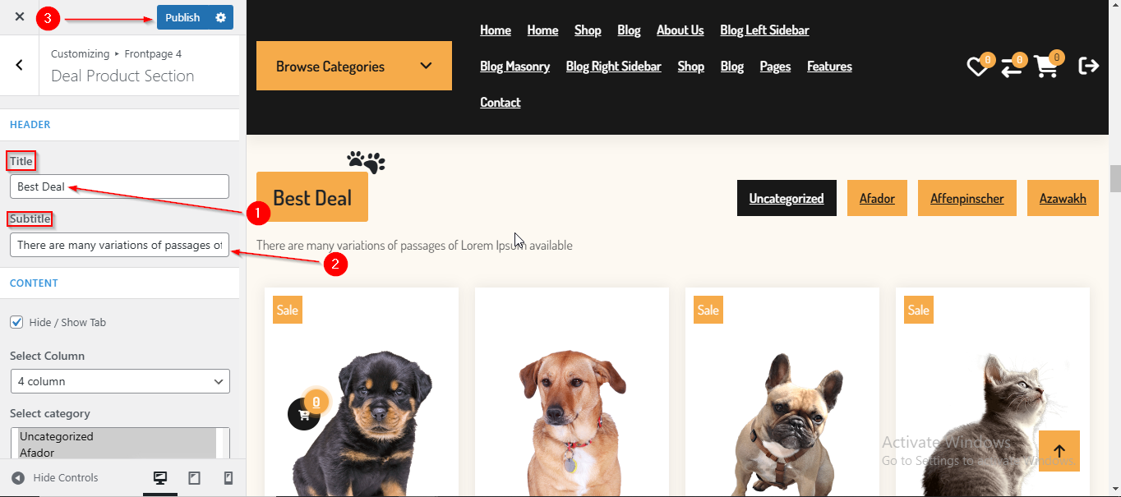Image resolution: width=1121 pixels, height=497 pixels.
Task: Open the Select Column dropdown
Action: pos(120,381)
